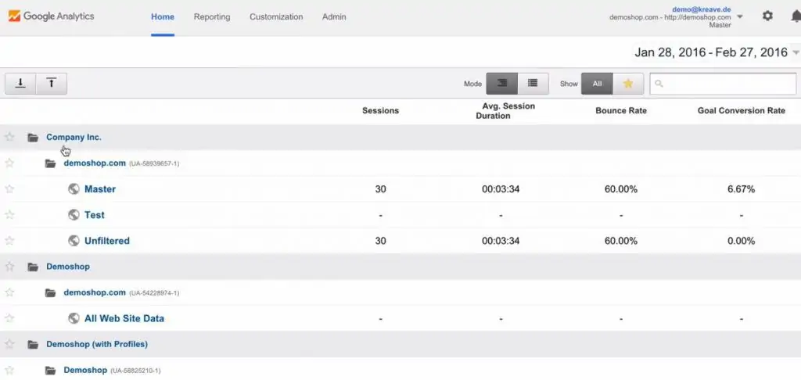The height and width of the screenshot is (380, 801).
Task: Open the Reporting tab
Action: (x=212, y=17)
